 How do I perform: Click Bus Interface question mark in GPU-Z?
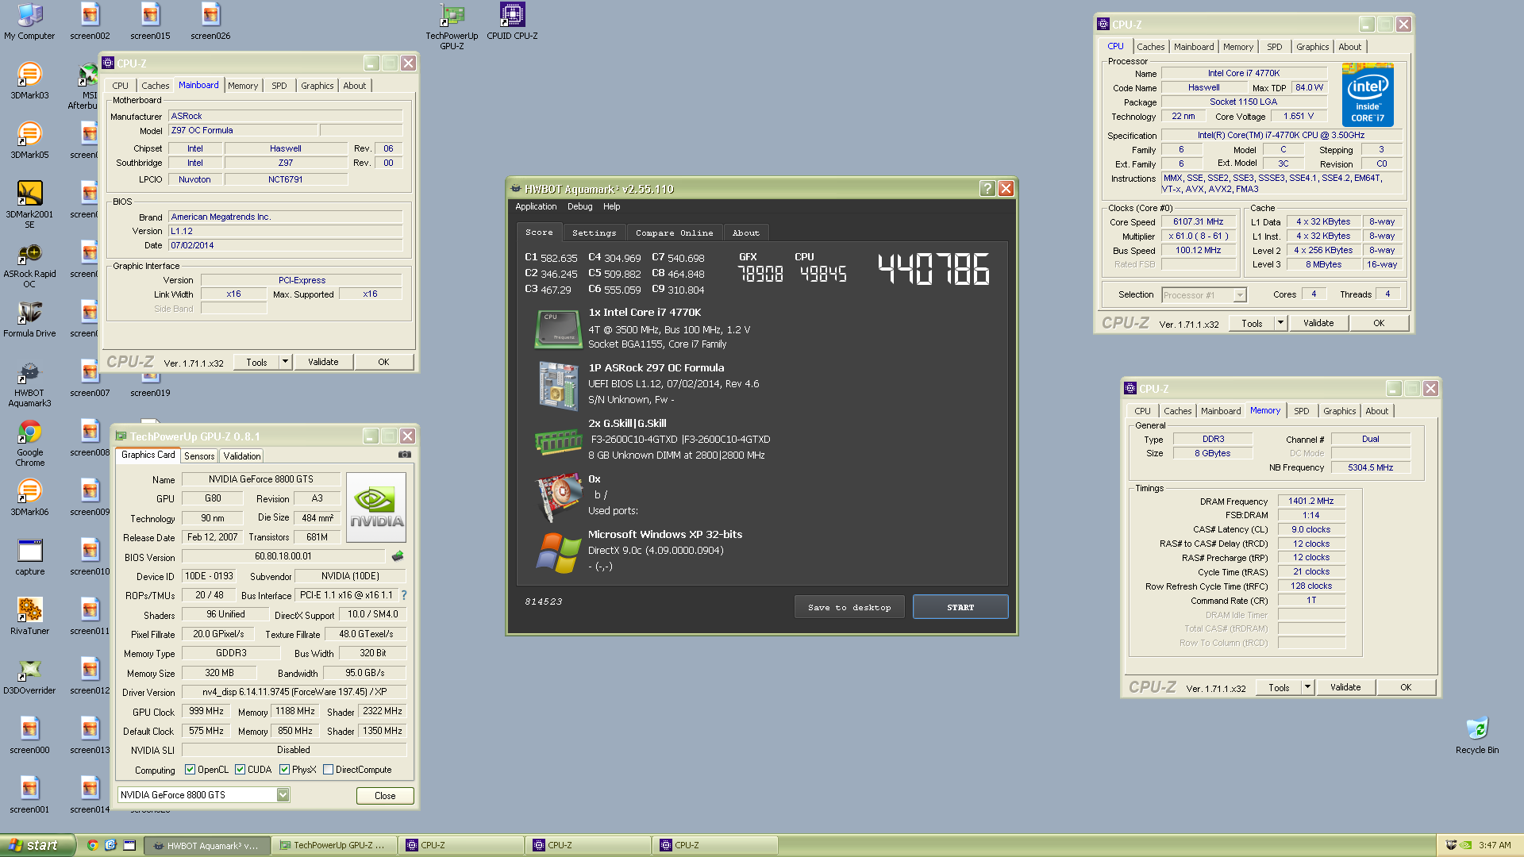coord(404,595)
